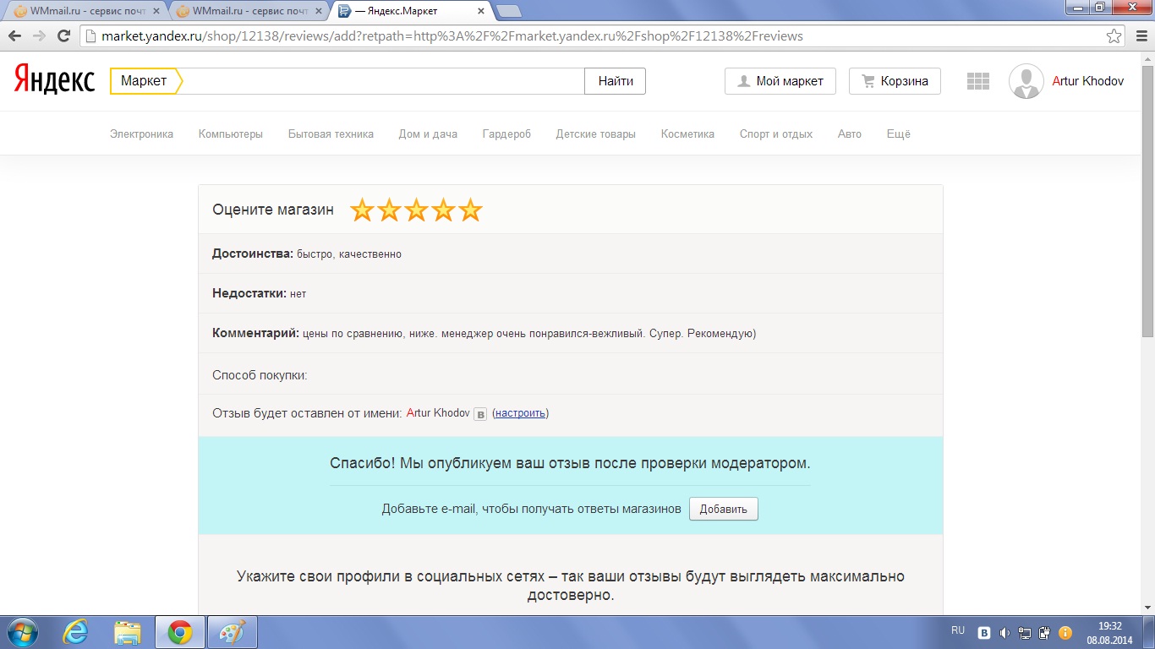The image size is (1155, 649).
Task: Open Windows Explorer from the taskbar
Action: click(128, 632)
